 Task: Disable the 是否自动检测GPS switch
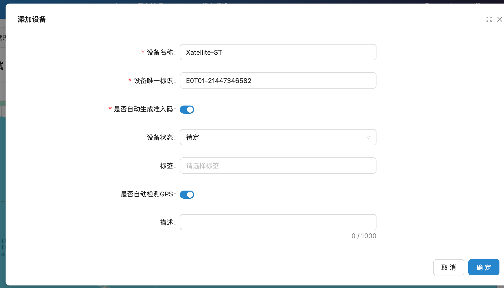click(187, 195)
